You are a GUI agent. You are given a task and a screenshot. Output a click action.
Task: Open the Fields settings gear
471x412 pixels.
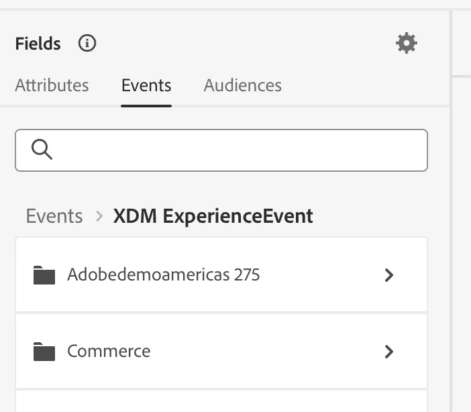click(407, 43)
